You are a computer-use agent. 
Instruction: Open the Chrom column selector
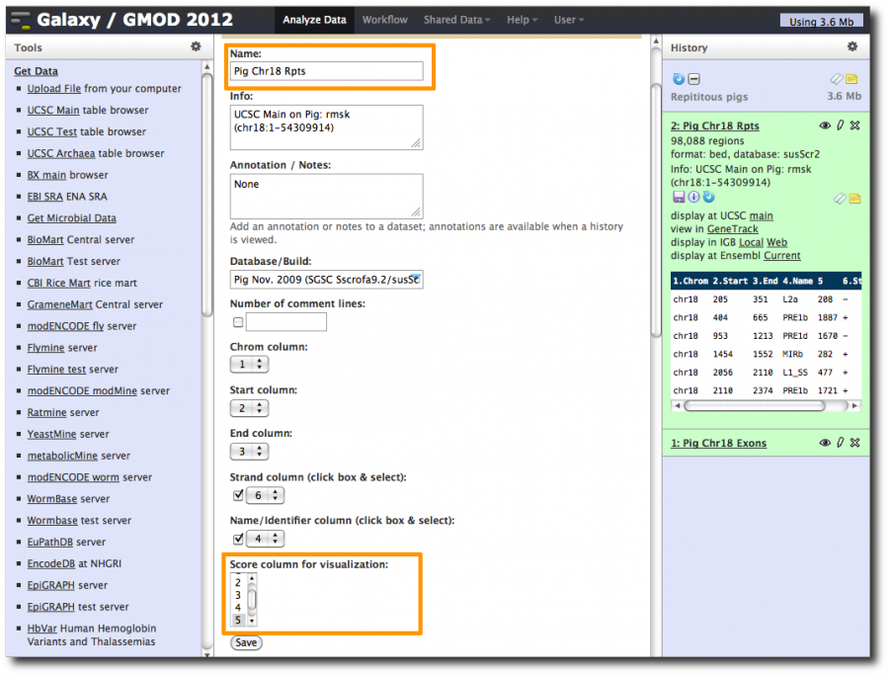pos(250,364)
